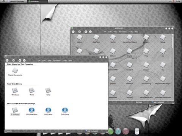Open Favorites menu in My Computer window
The height and width of the screenshot is (136, 182).
pos(57,60)
